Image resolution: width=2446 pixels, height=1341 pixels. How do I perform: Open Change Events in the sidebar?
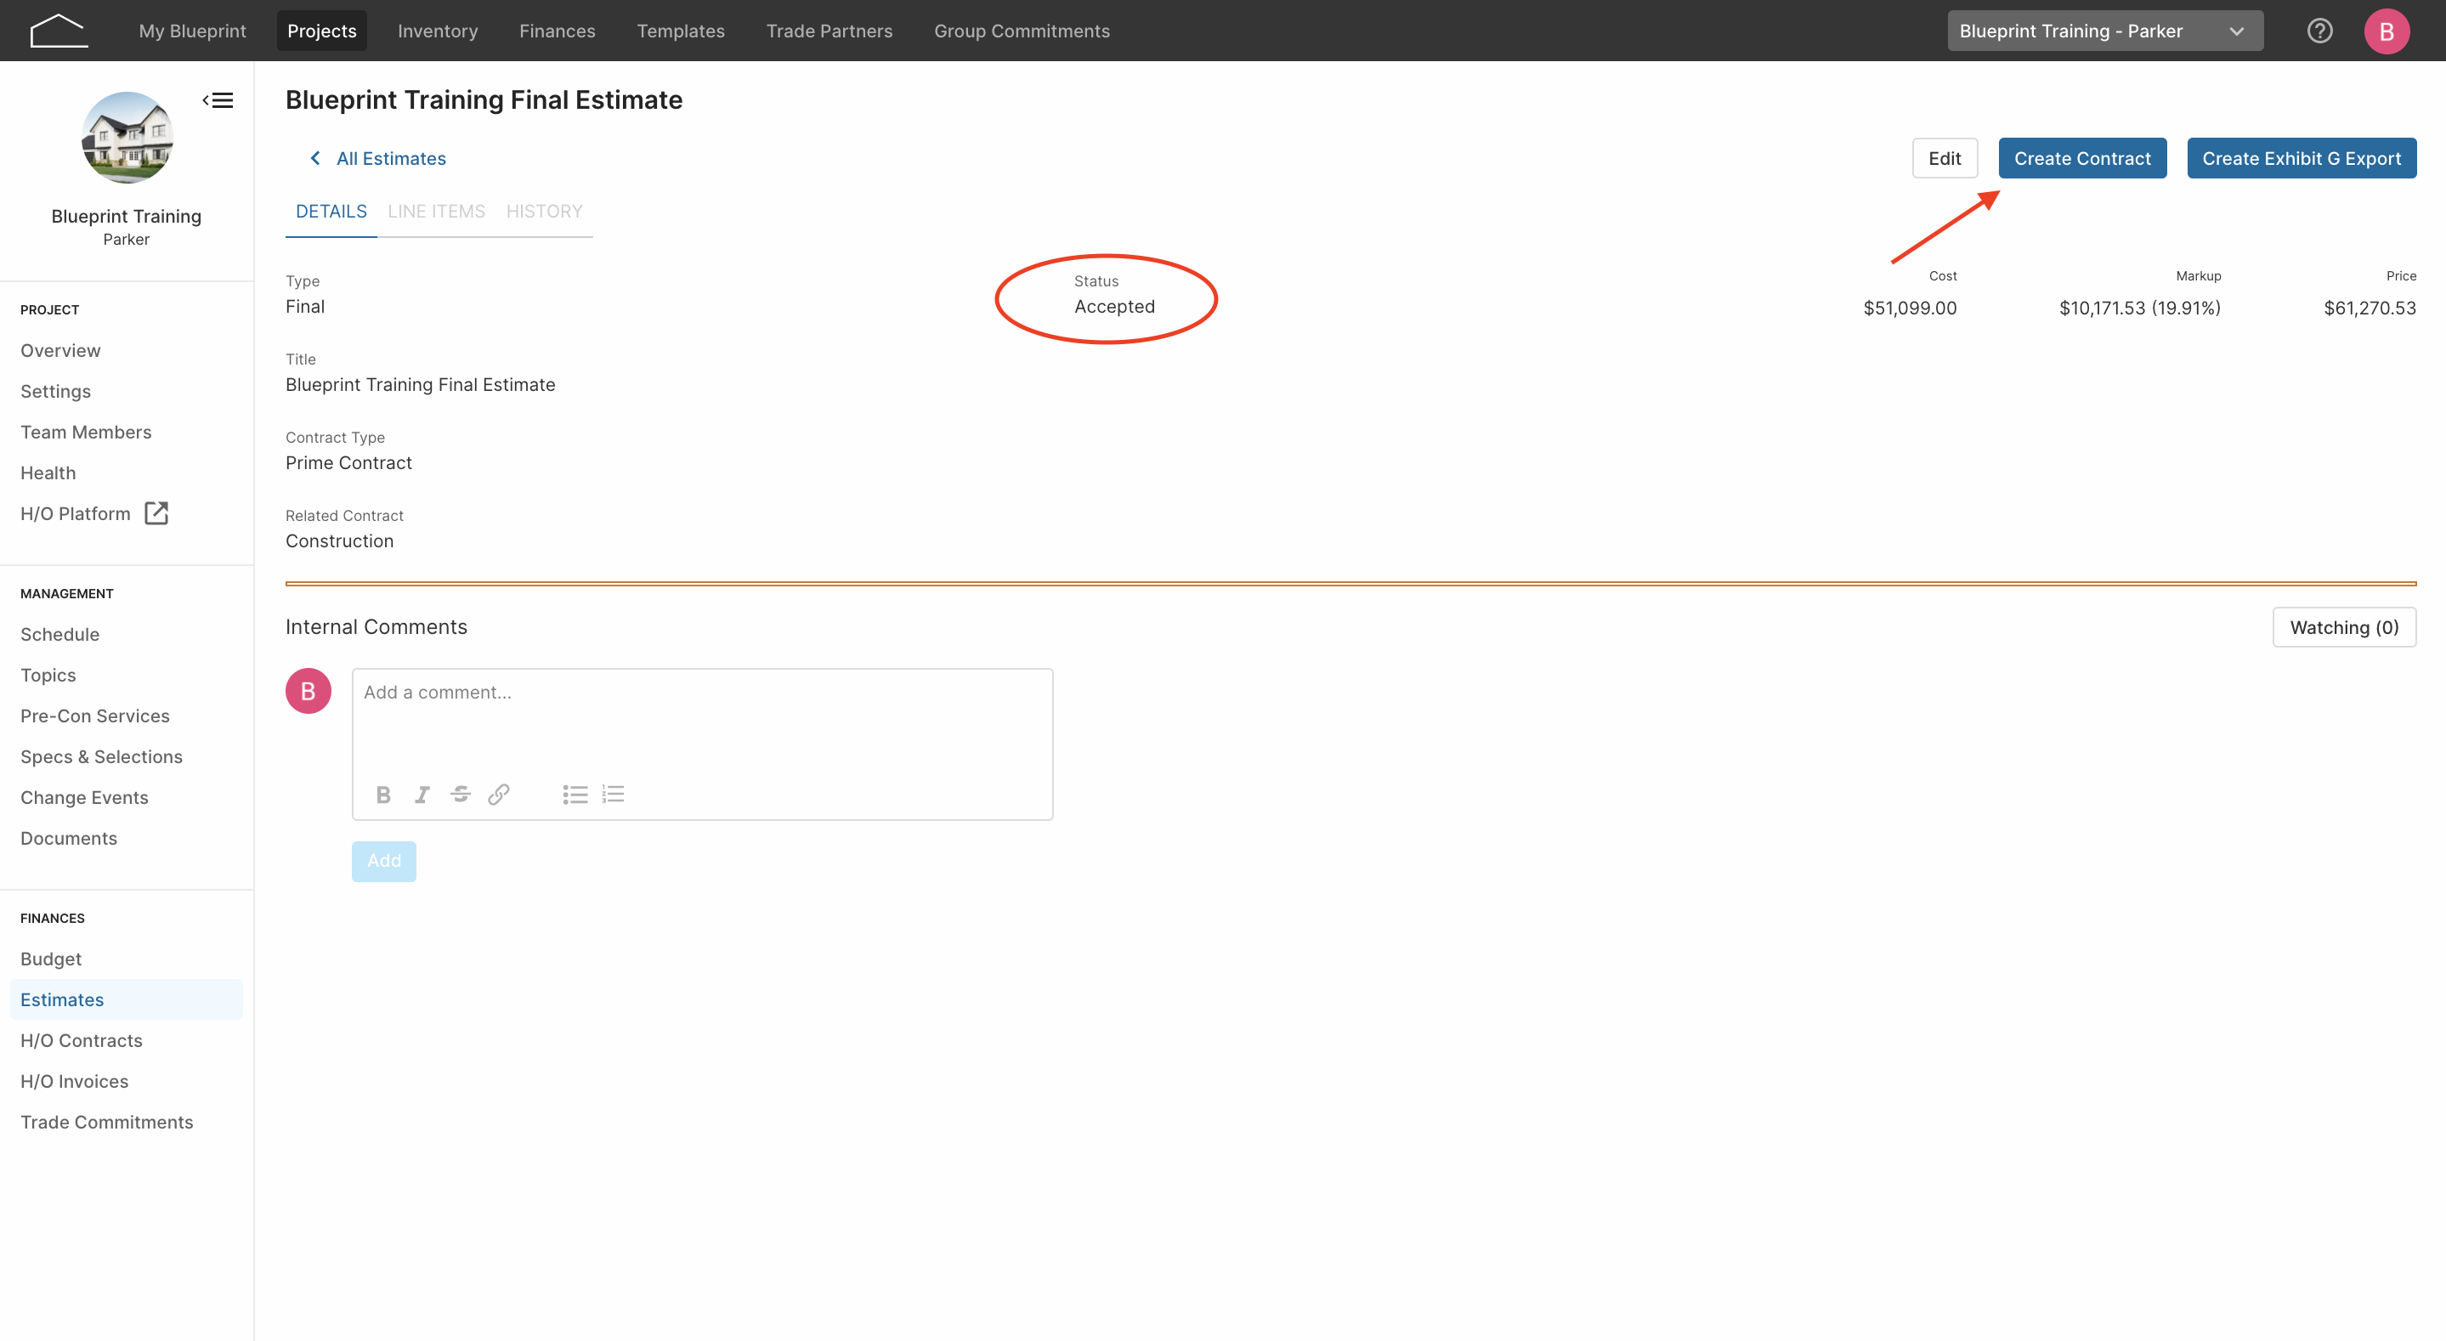[84, 798]
